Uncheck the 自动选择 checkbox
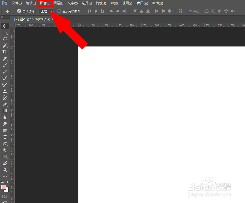Image resolution: width=245 pixels, height=203 pixels. [19, 11]
